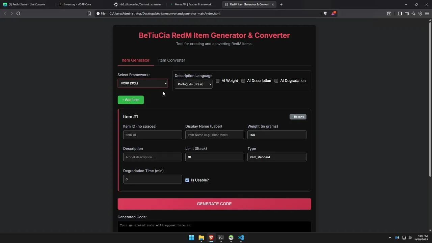Open Brave Shields icon in address bar
432x243 pixels.
[325, 13]
